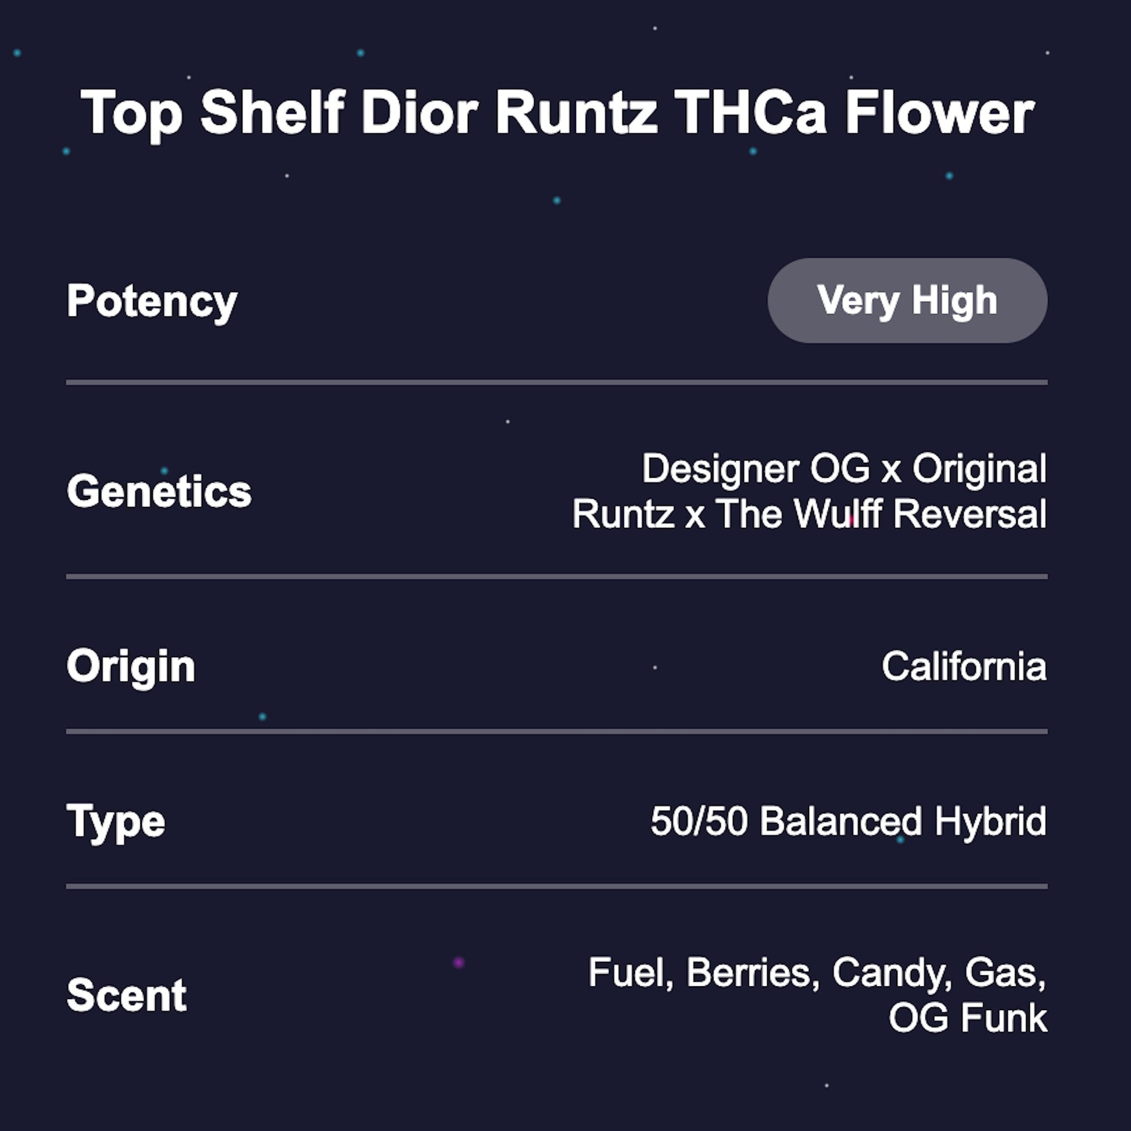The width and height of the screenshot is (1131, 1131).
Task: Click the Designer OG x Original text line
Action: pyautogui.click(x=843, y=469)
